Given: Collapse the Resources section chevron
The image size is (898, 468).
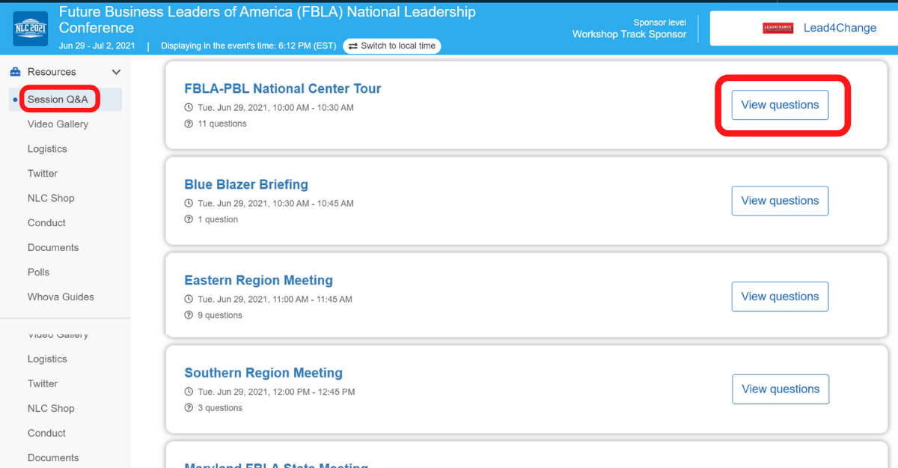Looking at the screenshot, I should [x=116, y=72].
